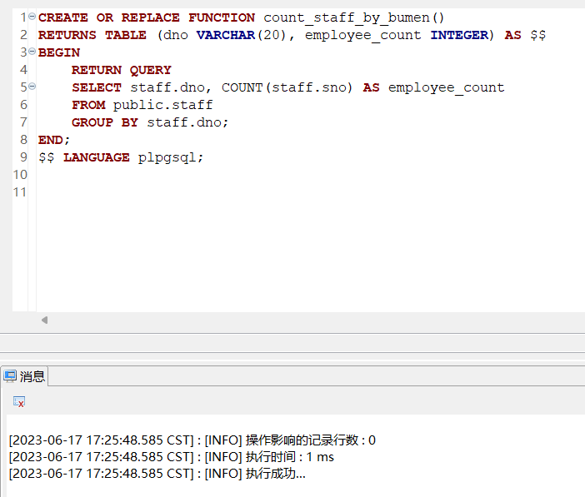Click the log line 执行成功...

(157, 474)
